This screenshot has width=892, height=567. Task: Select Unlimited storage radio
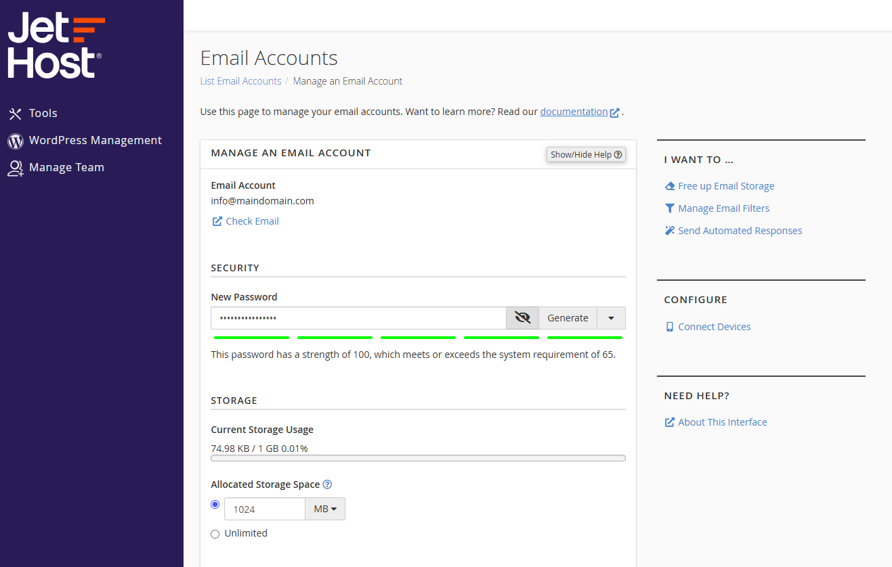point(215,534)
